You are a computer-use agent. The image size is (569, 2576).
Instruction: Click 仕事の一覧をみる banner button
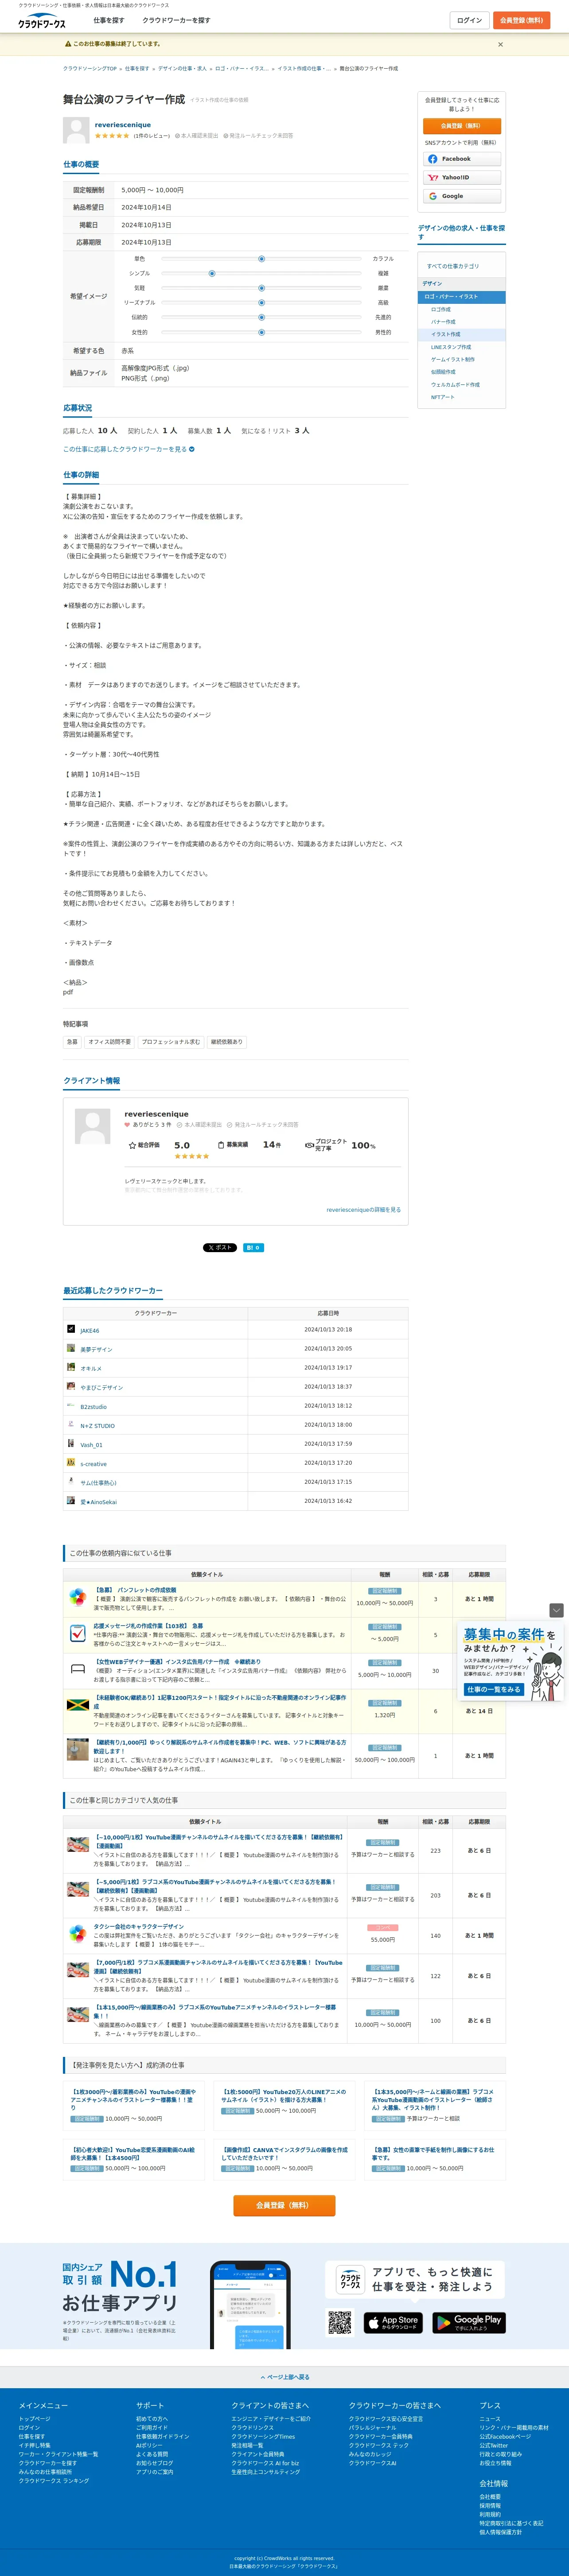tap(494, 1689)
